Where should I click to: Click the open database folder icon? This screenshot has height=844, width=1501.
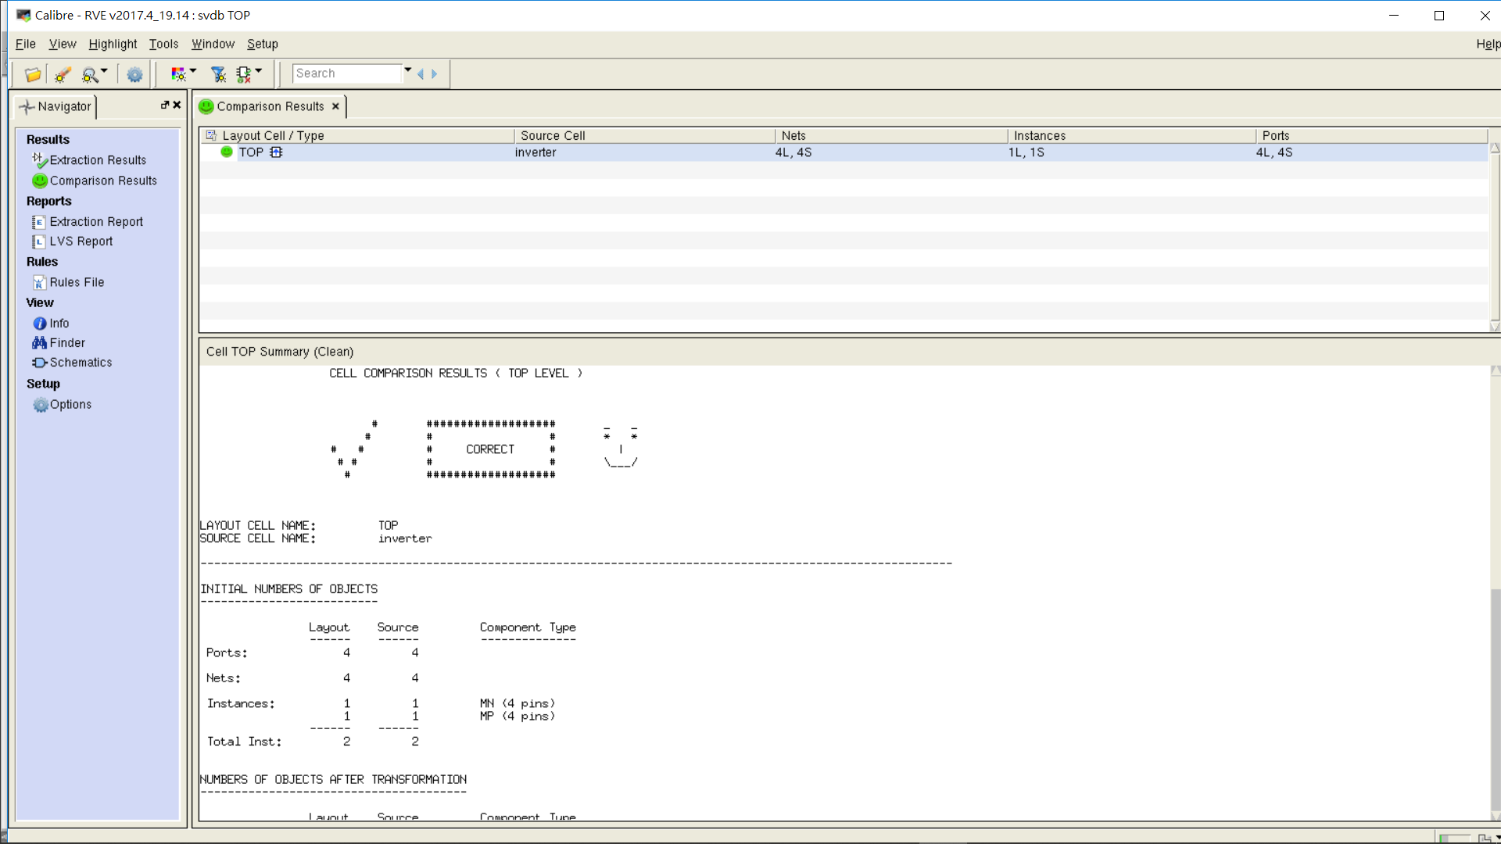33,74
